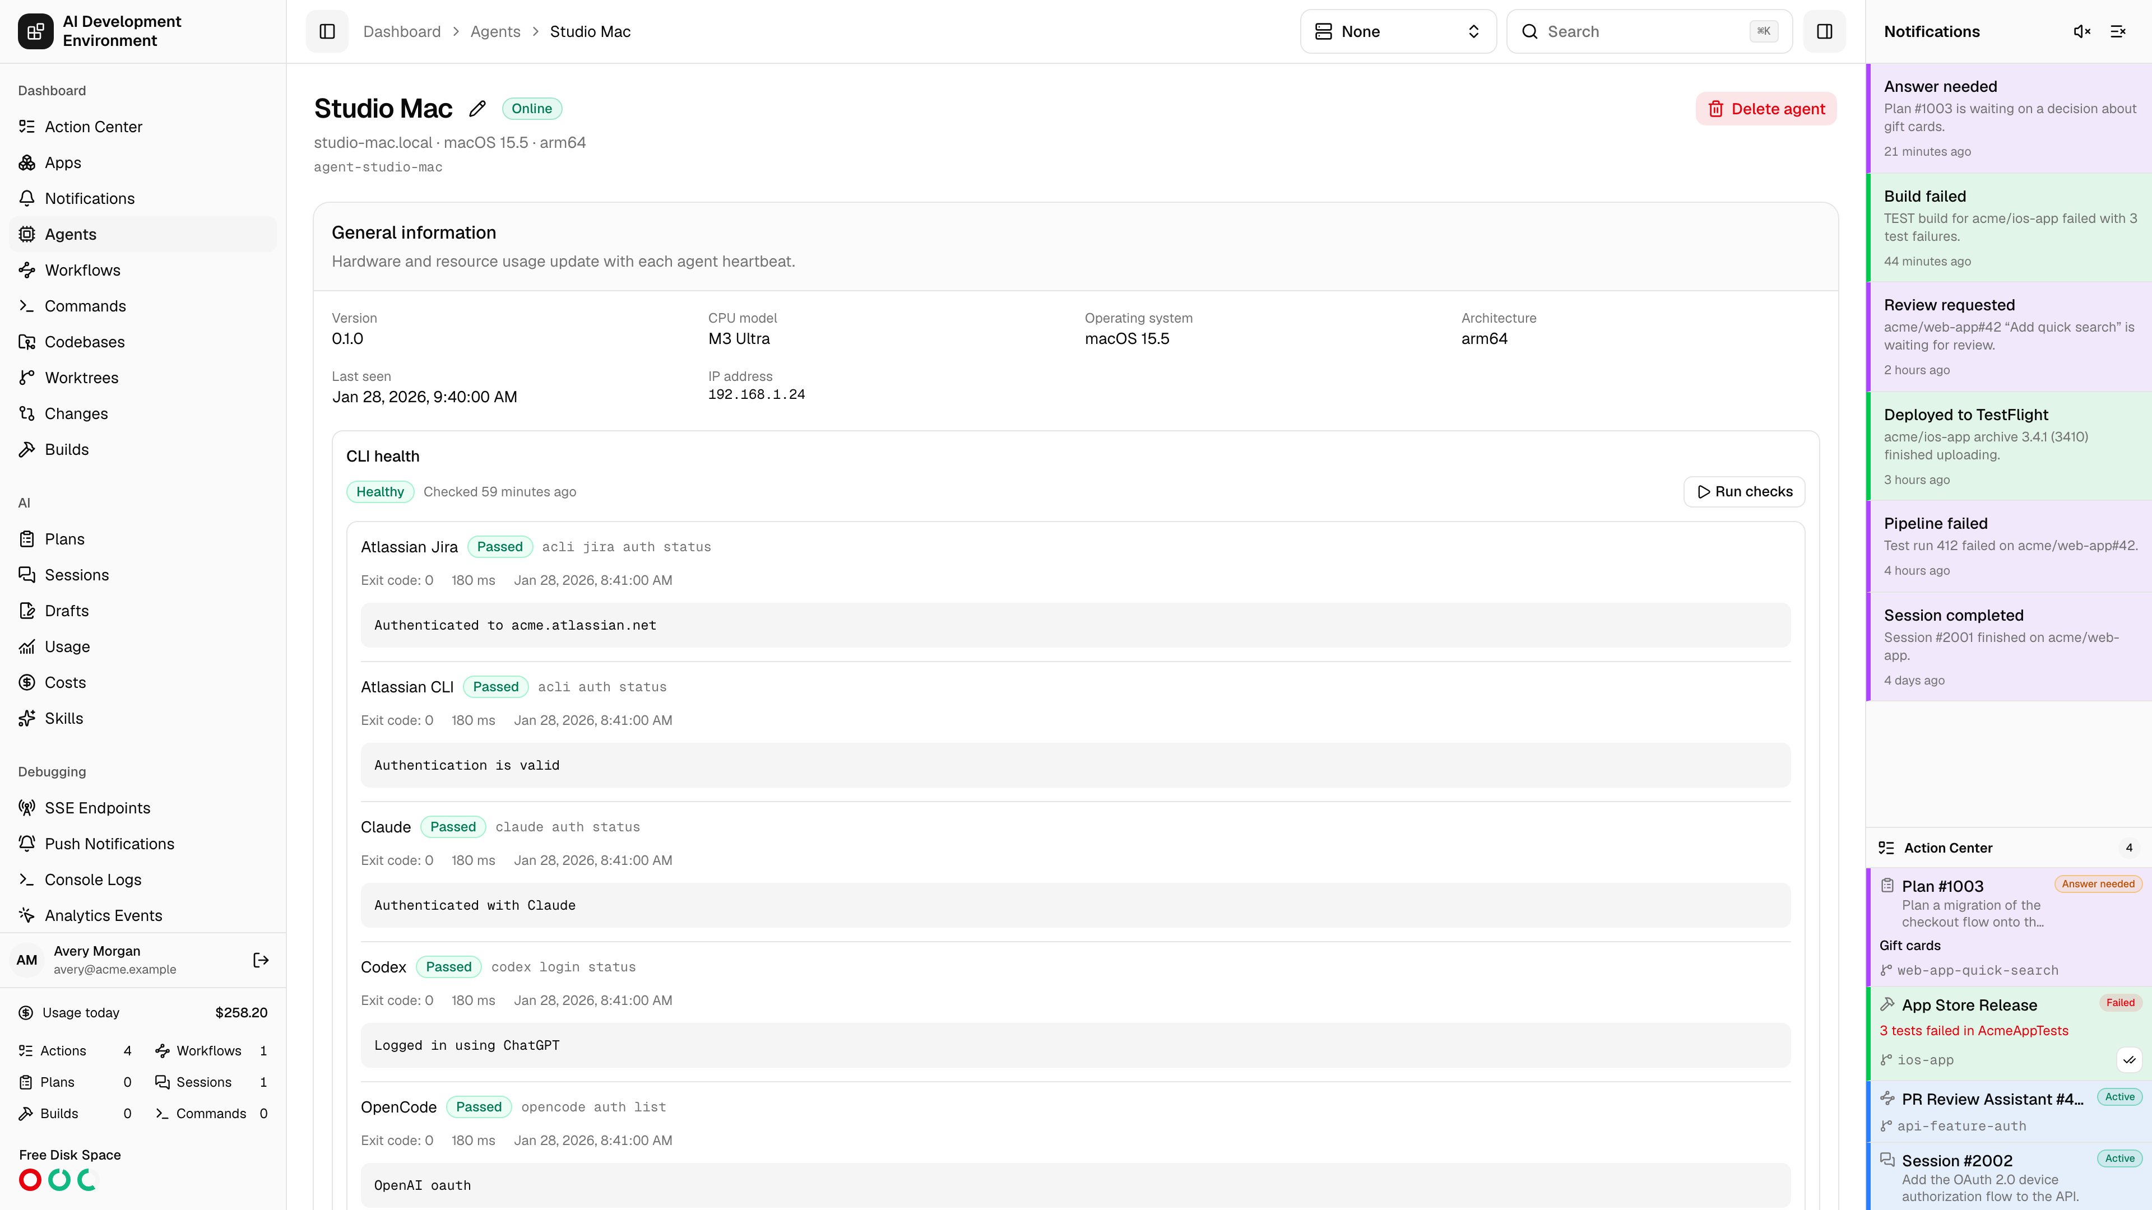The width and height of the screenshot is (2152, 1210).
Task: Click the Workflows icon in sidebar
Action: [27, 271]
